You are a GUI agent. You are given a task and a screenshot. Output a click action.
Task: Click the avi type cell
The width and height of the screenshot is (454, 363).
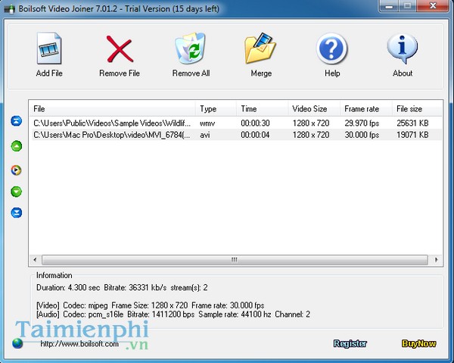click(205, 135)
